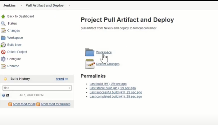Image resolution: width=218 pixels, height=125 pixels.
Task: Click the RSS icon beside Atom feed for failures
Action: [x=38, y=104]
